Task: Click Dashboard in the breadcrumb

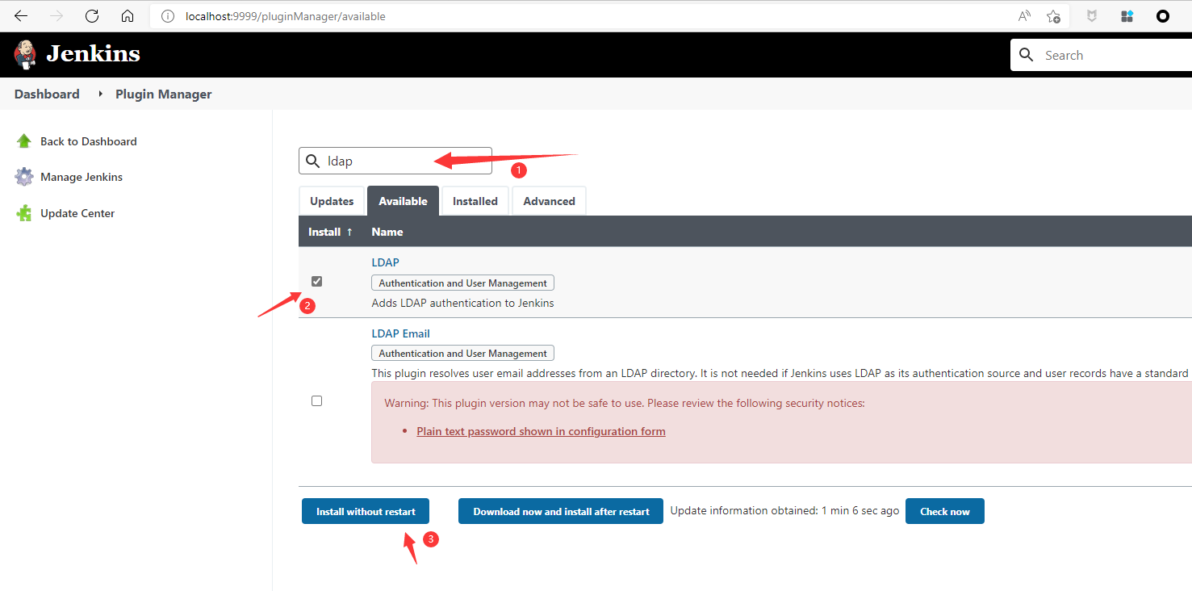Action: point(47,94)
